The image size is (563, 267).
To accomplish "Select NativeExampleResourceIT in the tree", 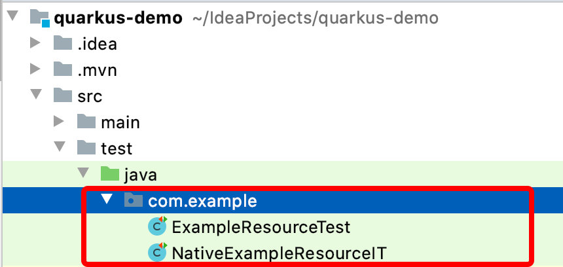I will pyautogui.click(x=279, y=253).
